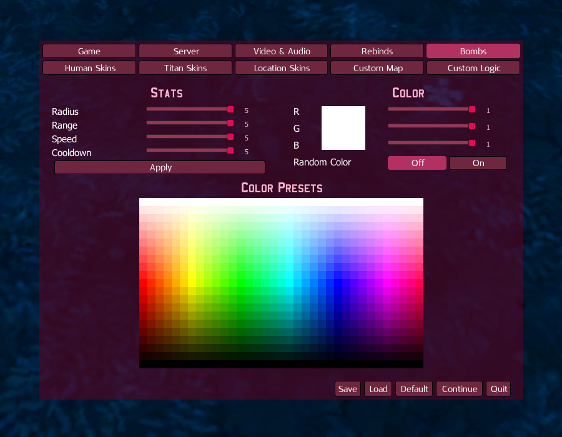
Task: Click the G color slider handle
Action: [472, 126]
